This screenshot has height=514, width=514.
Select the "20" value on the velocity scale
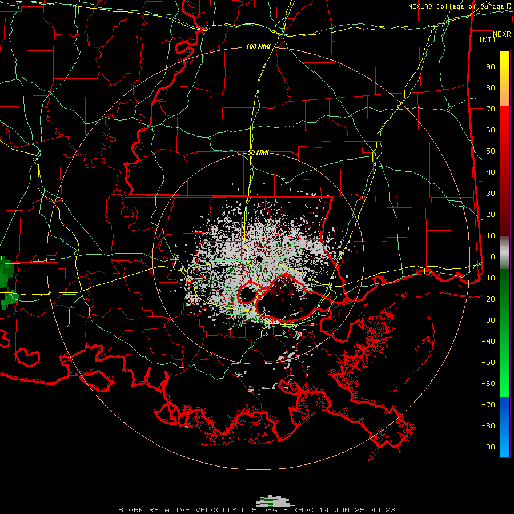click(491, 215)
